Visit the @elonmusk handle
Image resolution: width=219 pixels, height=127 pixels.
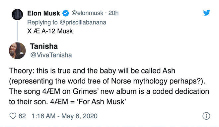coord(87,13)
